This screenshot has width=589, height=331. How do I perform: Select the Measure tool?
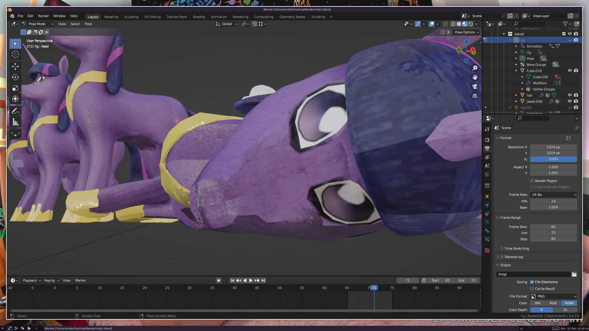pos(15,122)
